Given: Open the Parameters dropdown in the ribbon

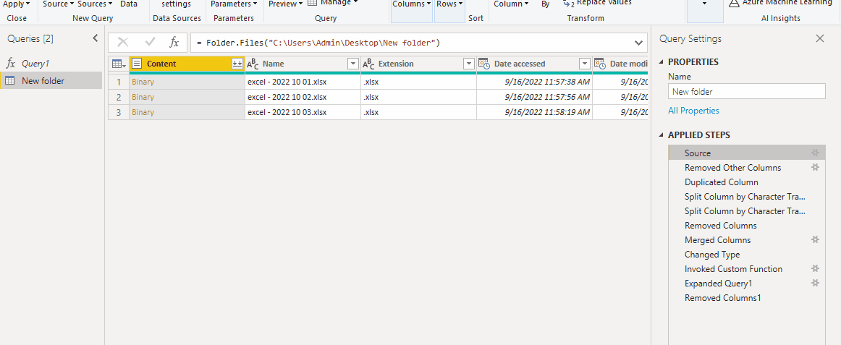Looking at the screenshot, I should (234, 4).
